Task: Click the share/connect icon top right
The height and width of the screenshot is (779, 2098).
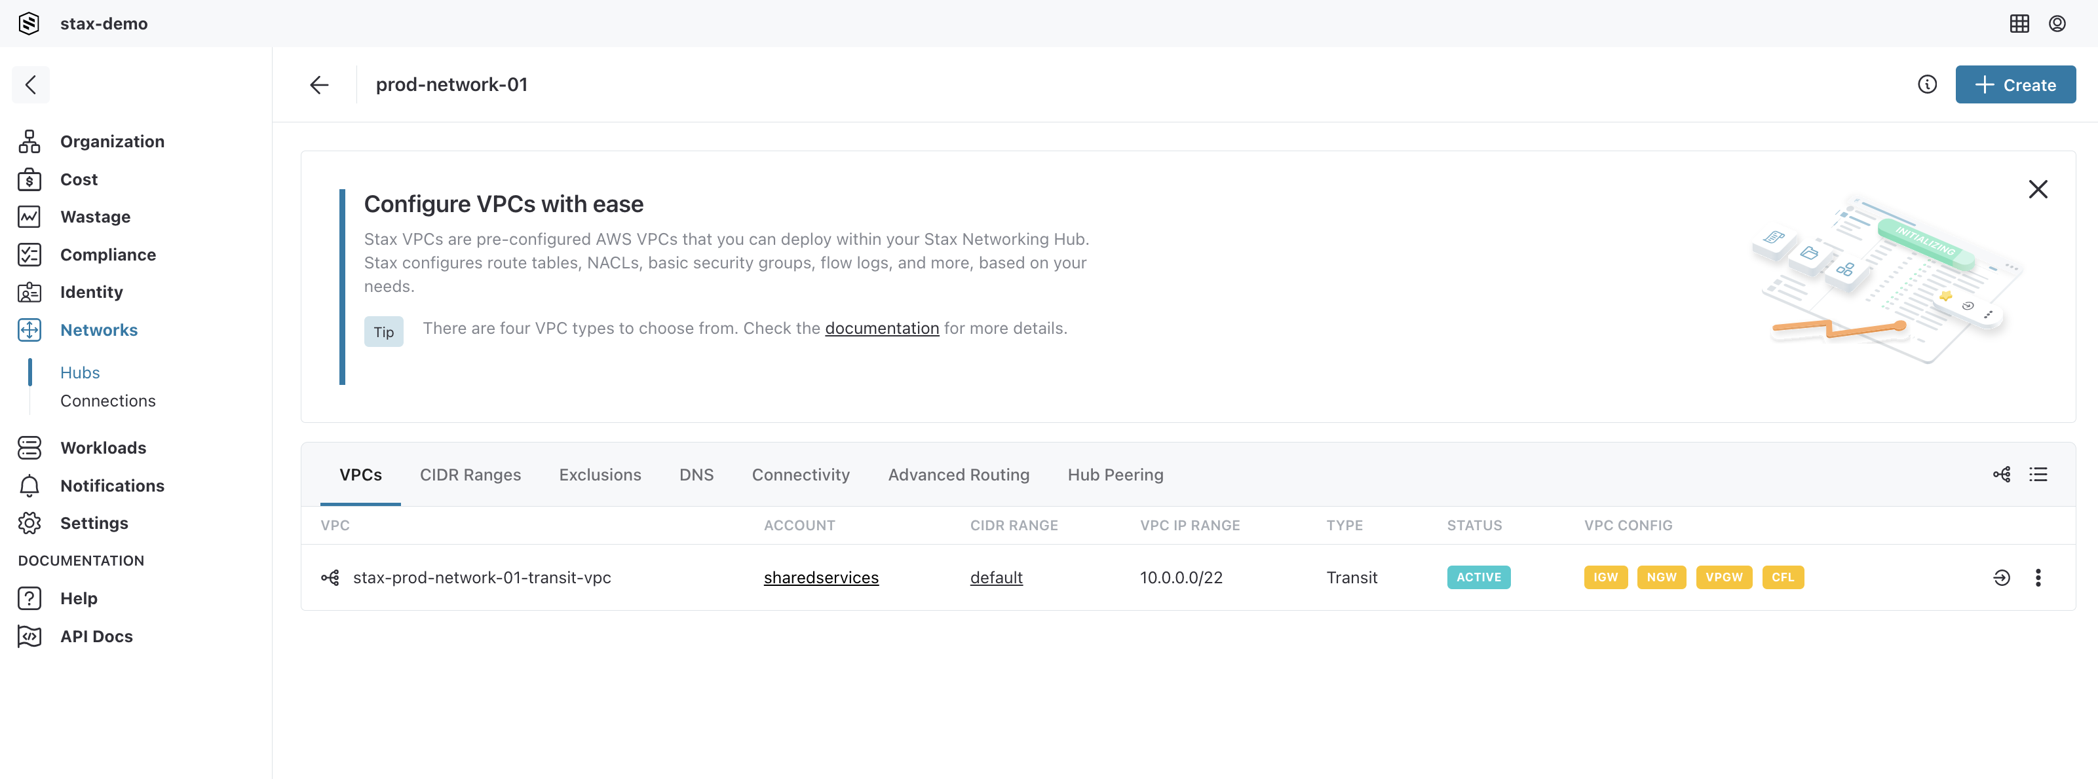Action: [2000, 475]
